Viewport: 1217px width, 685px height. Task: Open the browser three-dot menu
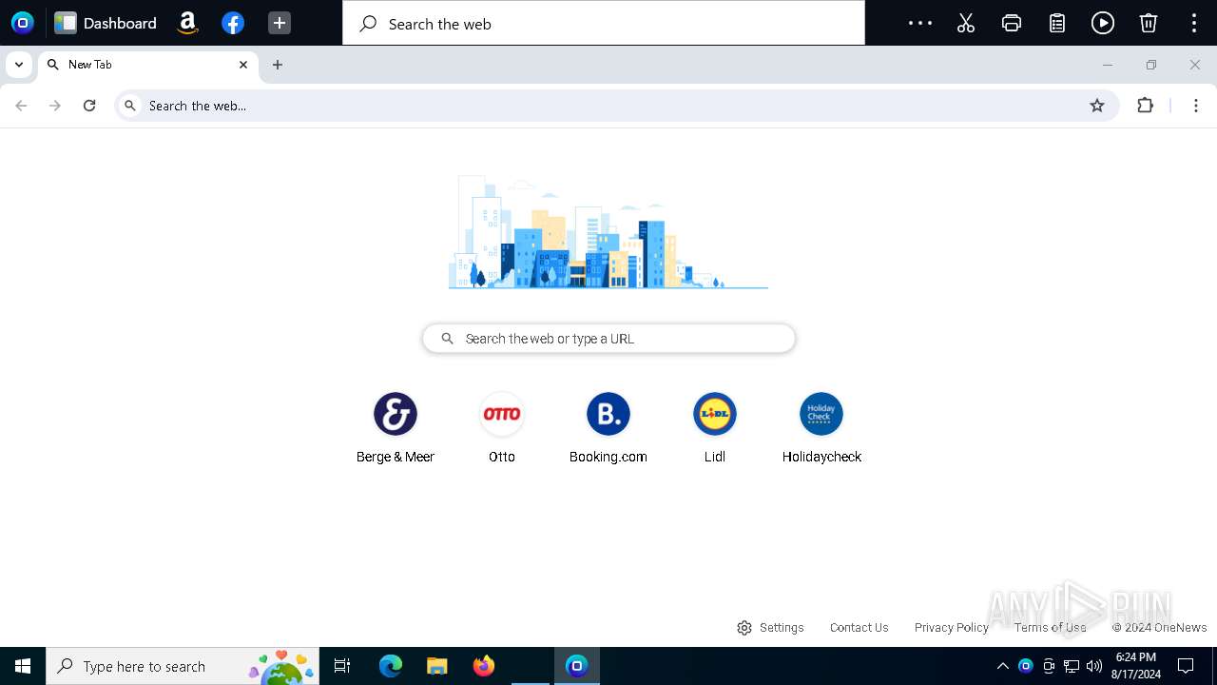coord(1196,106)
